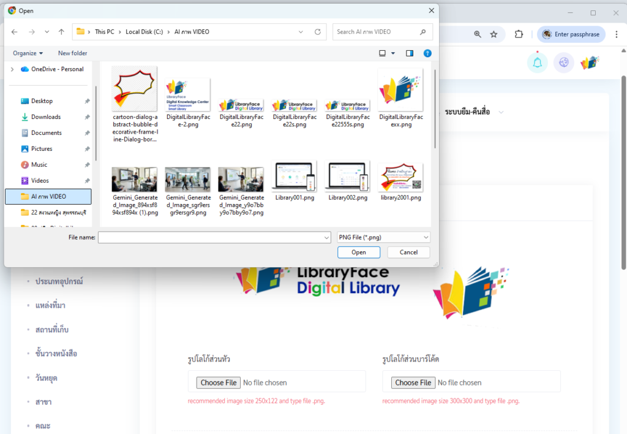
Task: Expand the Organize menu
Action: (x=28, y=53)
